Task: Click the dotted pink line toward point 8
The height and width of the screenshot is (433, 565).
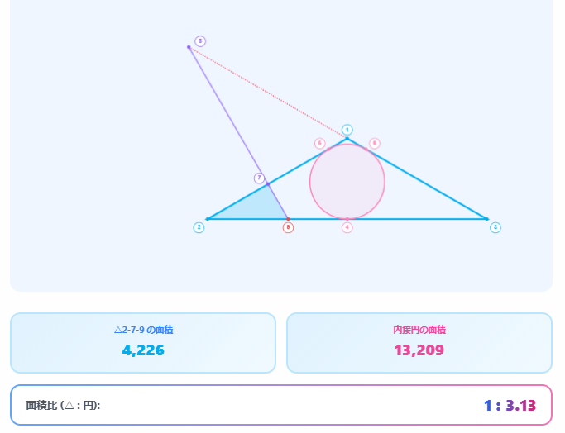Action: (265, 89)
